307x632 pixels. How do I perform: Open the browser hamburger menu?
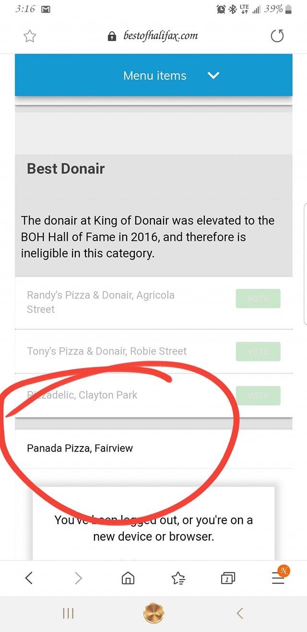point(278,578)
